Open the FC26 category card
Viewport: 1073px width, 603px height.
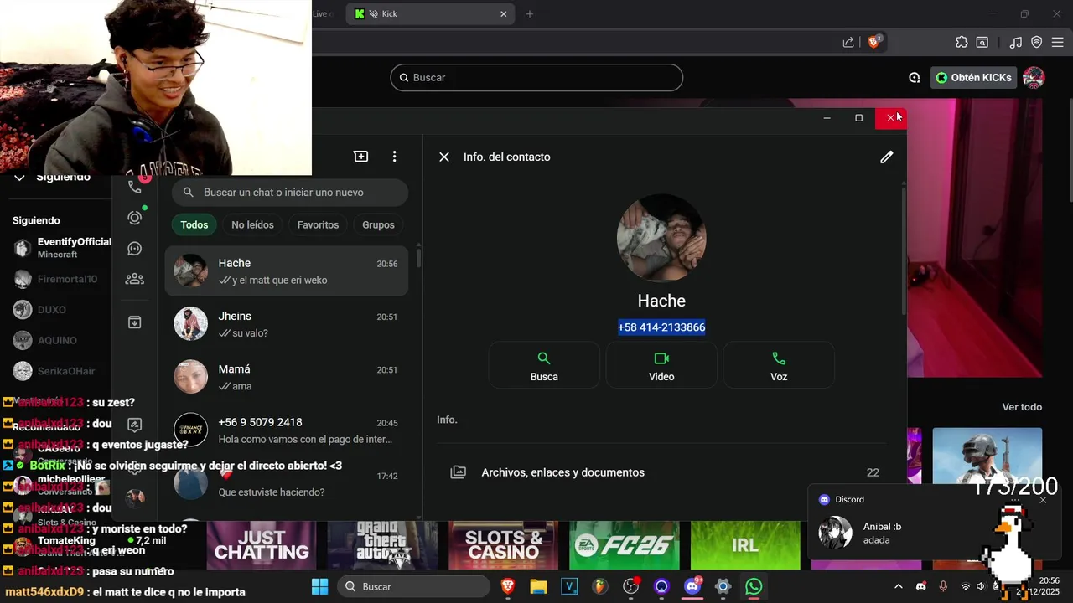tap(625, 544)
